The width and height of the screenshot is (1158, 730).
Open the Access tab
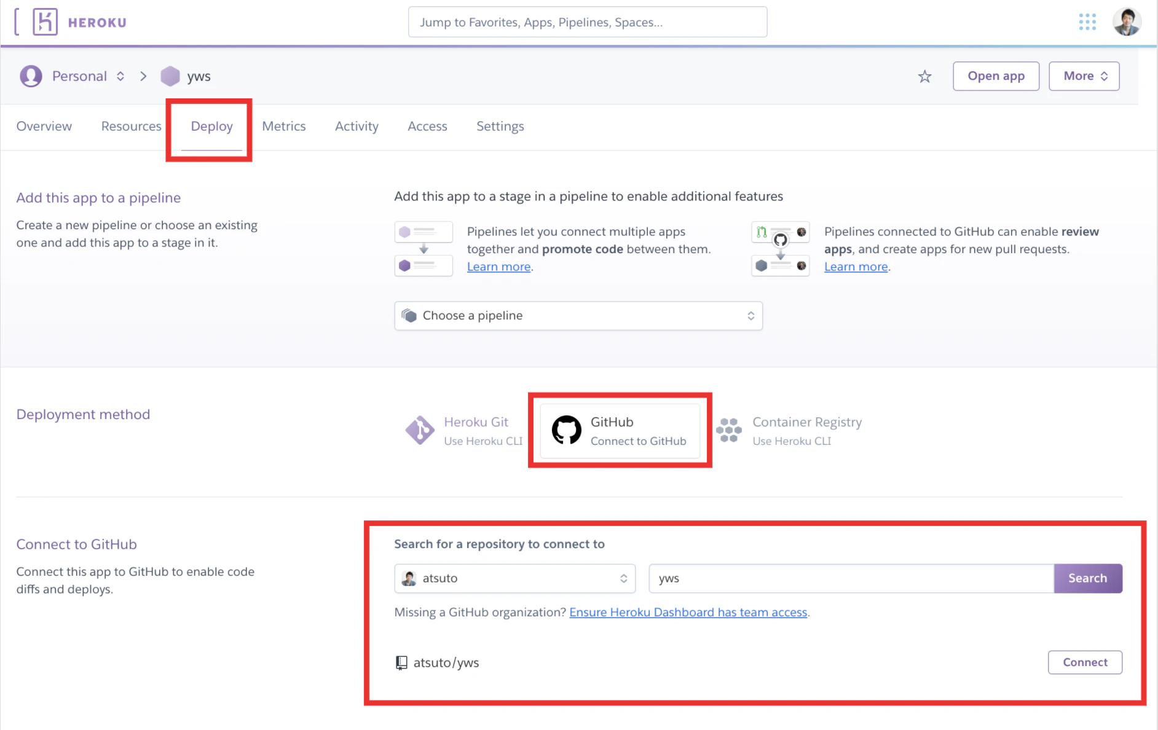428,126
